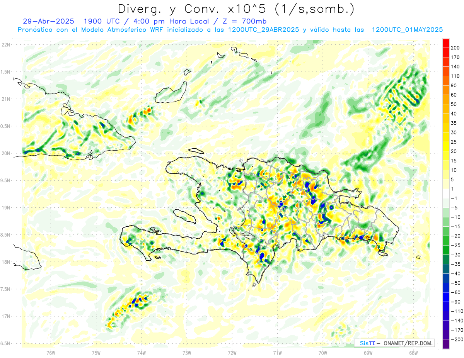Click the title "Diverg. y Conv. x10^5"

pyautogui.click(x=193, y=9)
